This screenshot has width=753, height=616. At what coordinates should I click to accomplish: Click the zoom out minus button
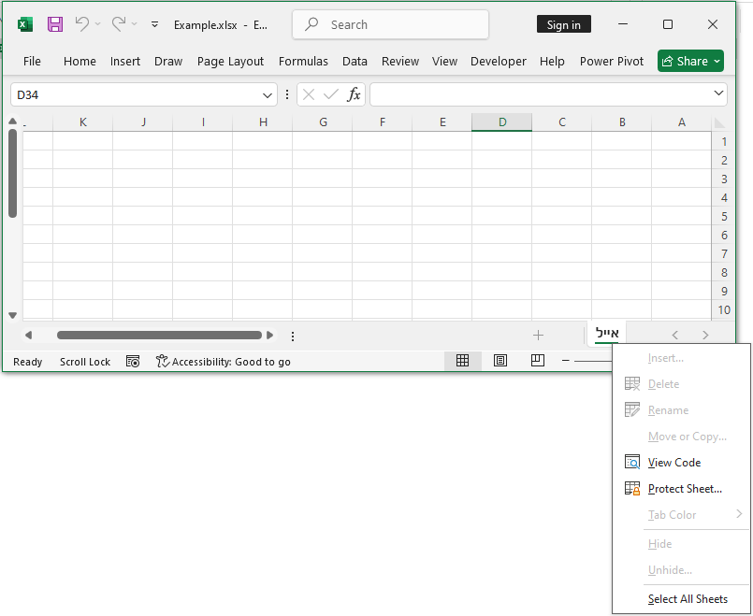click(566, 362)
